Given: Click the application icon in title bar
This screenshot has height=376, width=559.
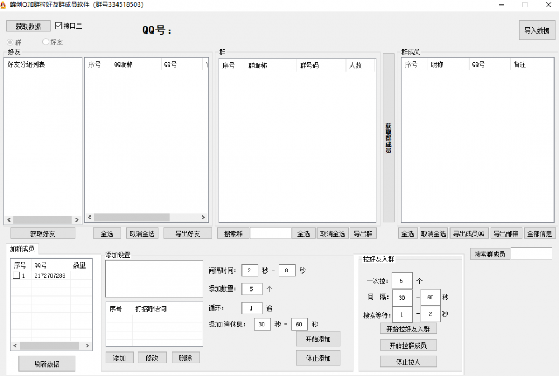Looking at the screenshot, I should click(x=3, y=4).
